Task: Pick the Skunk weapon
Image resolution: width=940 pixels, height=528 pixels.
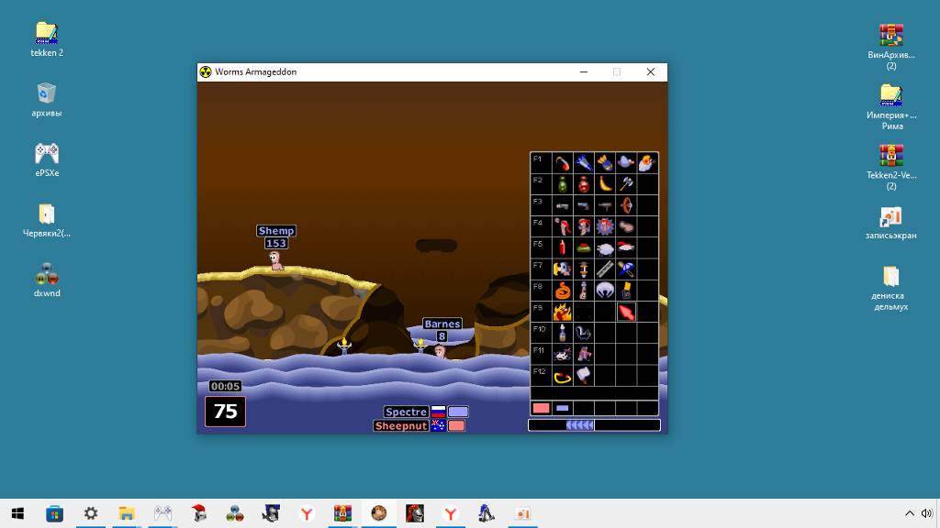Action: click(x=583, y=333)
